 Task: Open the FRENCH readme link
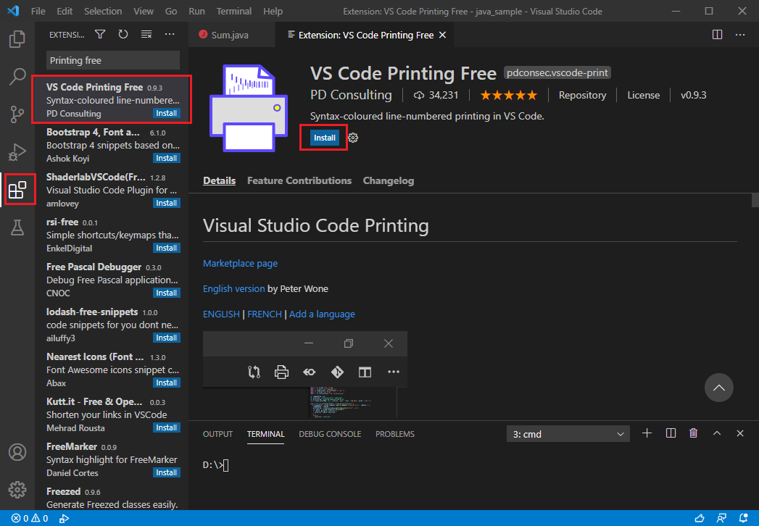click(x=265, y=314)
